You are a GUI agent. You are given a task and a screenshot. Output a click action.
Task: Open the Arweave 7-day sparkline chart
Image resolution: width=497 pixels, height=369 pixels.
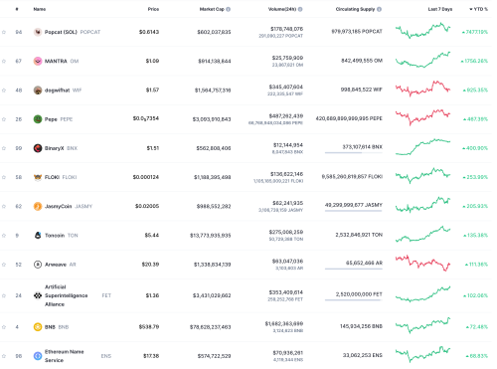(x=422, y=264)
